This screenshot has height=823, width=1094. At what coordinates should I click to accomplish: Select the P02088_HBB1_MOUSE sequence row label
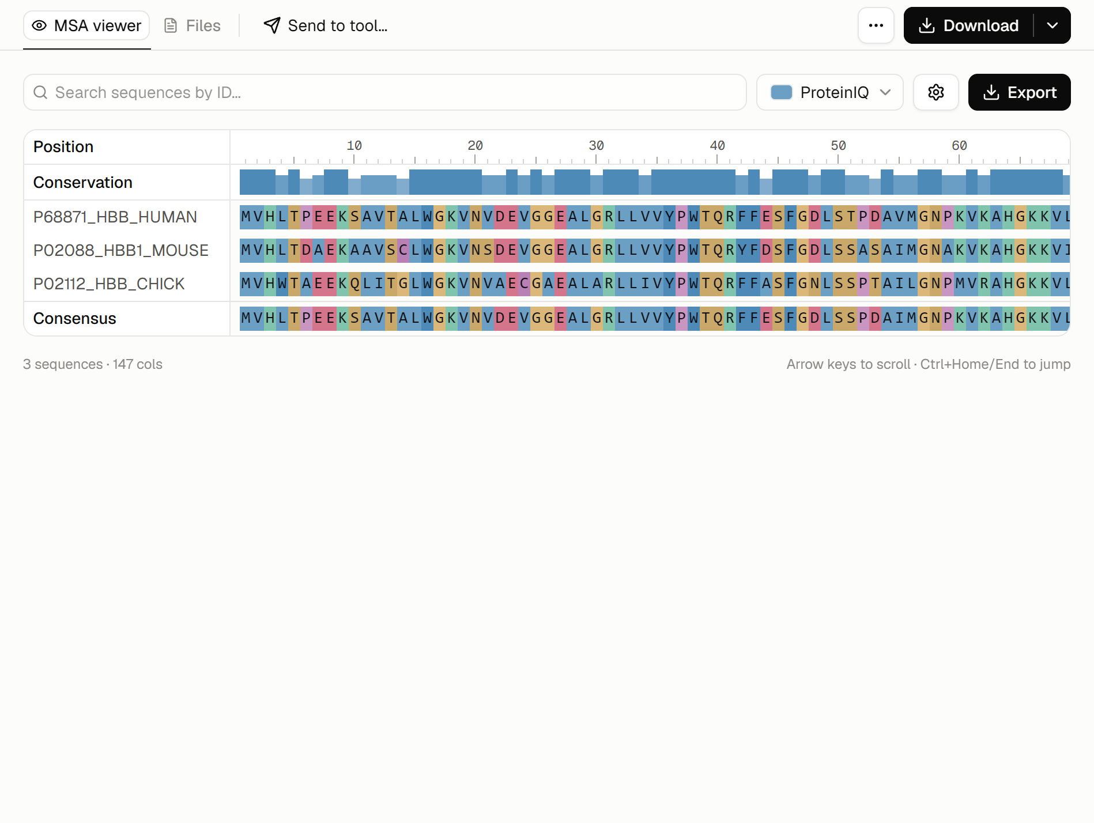pos(121,250)
